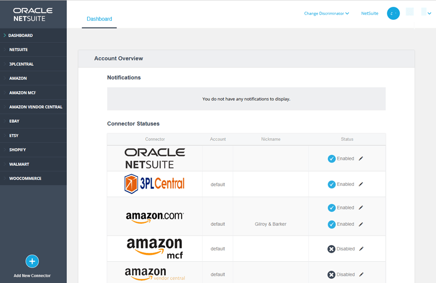Image resolution: width=436 pixels, height=283 pixels.
Task: Click Disabled X icon for Amazon MCF
Action: point(331,249)
